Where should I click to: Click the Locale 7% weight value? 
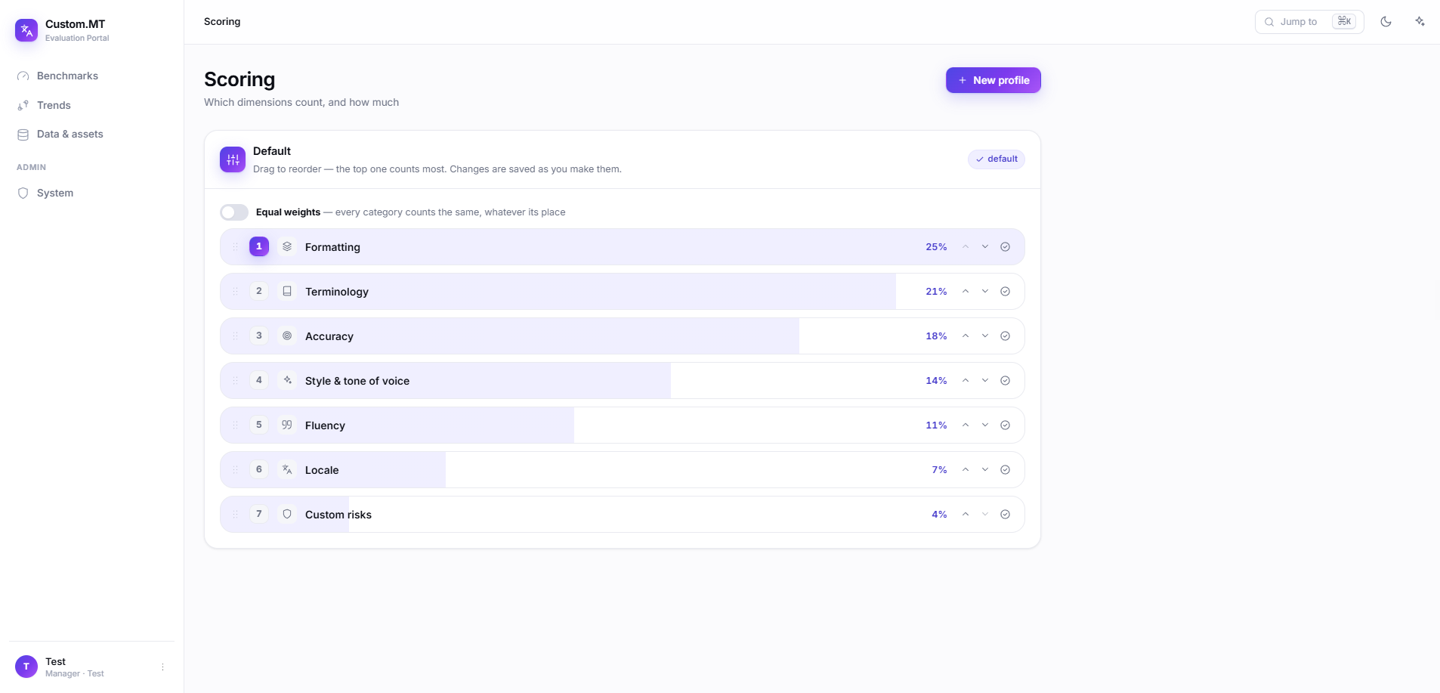tap(939, 469)
